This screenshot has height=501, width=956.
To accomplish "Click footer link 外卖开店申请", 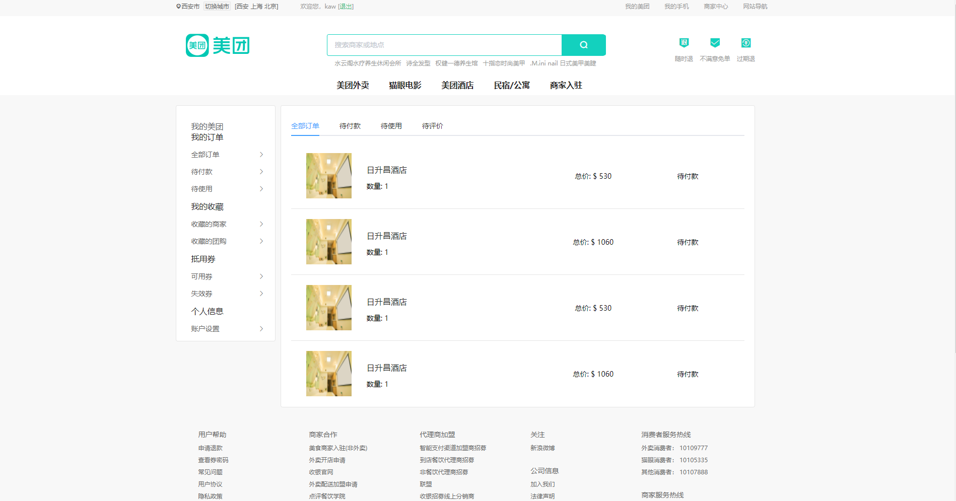I will 327,460.
